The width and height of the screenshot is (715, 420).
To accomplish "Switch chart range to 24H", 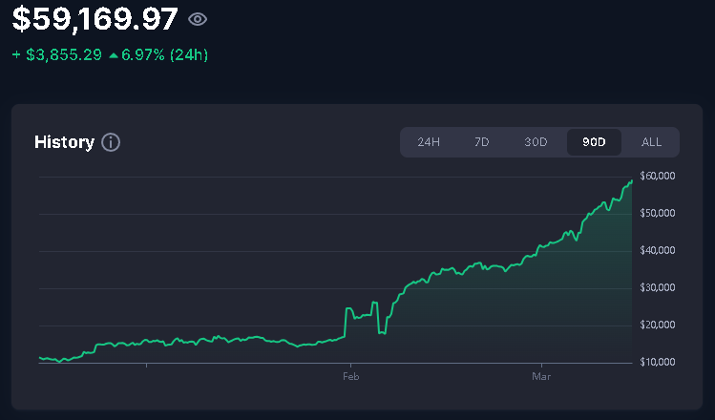I will (429, 142).
